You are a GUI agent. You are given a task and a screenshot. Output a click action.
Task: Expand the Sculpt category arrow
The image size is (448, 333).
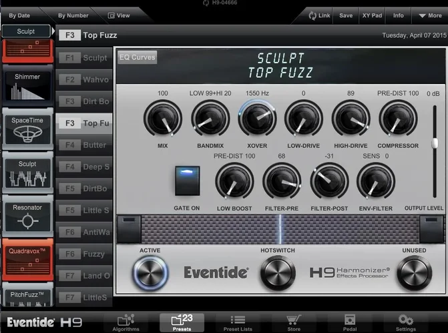[53, 31]
